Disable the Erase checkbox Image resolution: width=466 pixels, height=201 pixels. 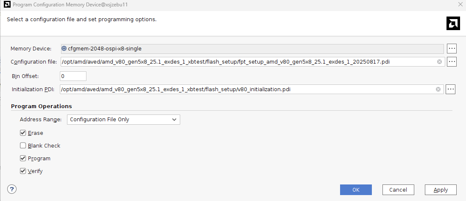pos(23,133)
